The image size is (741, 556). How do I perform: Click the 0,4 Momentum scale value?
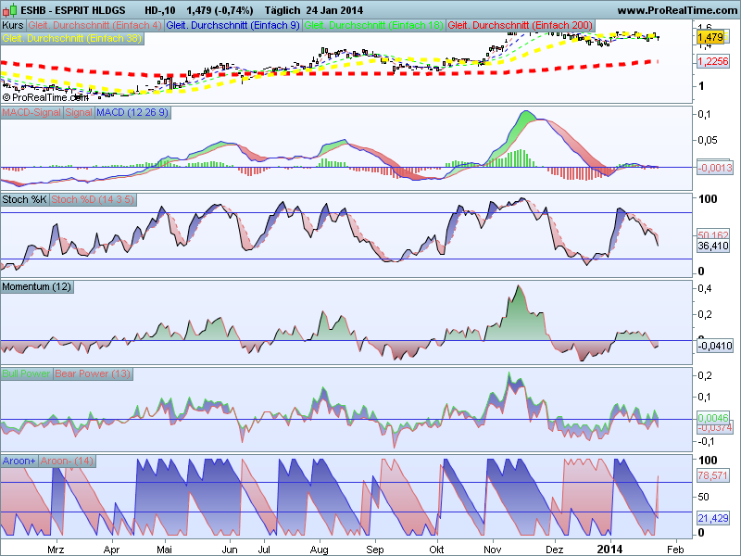coord(705,288)
